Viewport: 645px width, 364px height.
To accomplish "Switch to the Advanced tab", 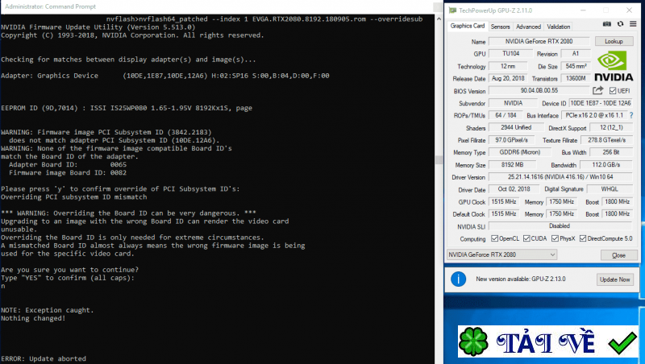I will [x=528, y=27].
